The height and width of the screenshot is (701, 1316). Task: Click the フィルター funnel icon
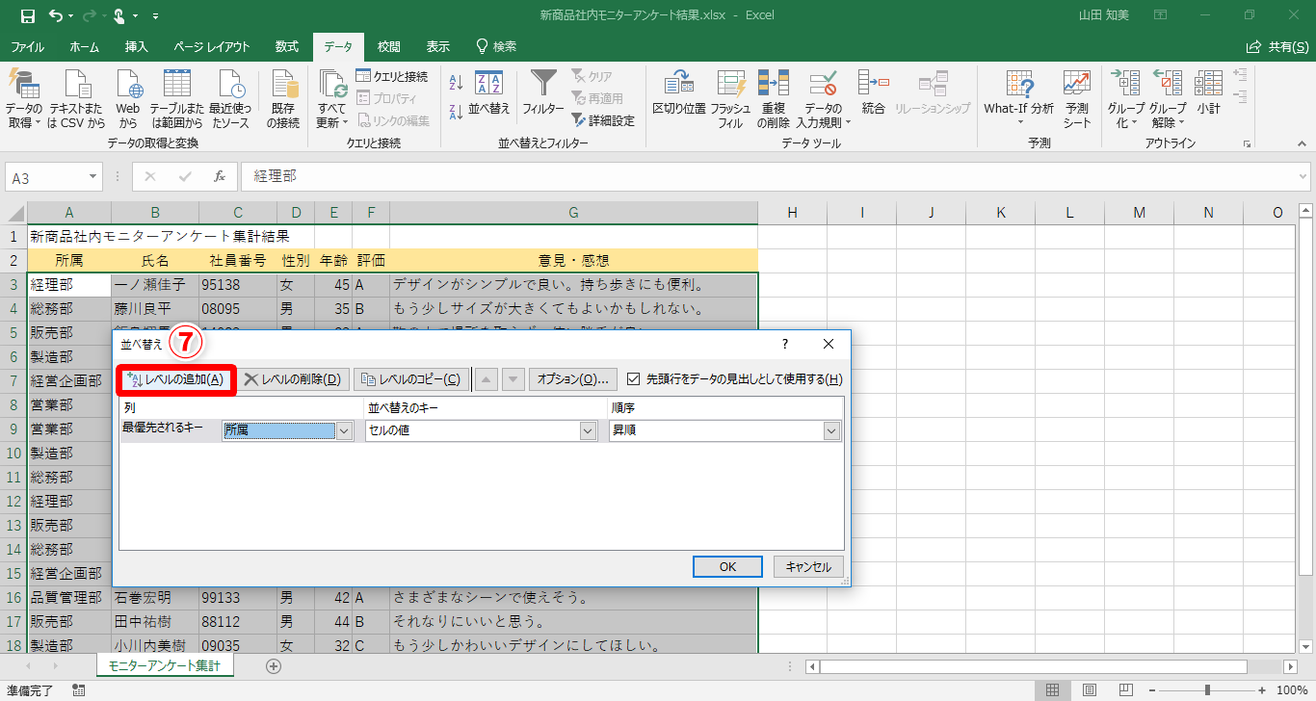[543, 84]
